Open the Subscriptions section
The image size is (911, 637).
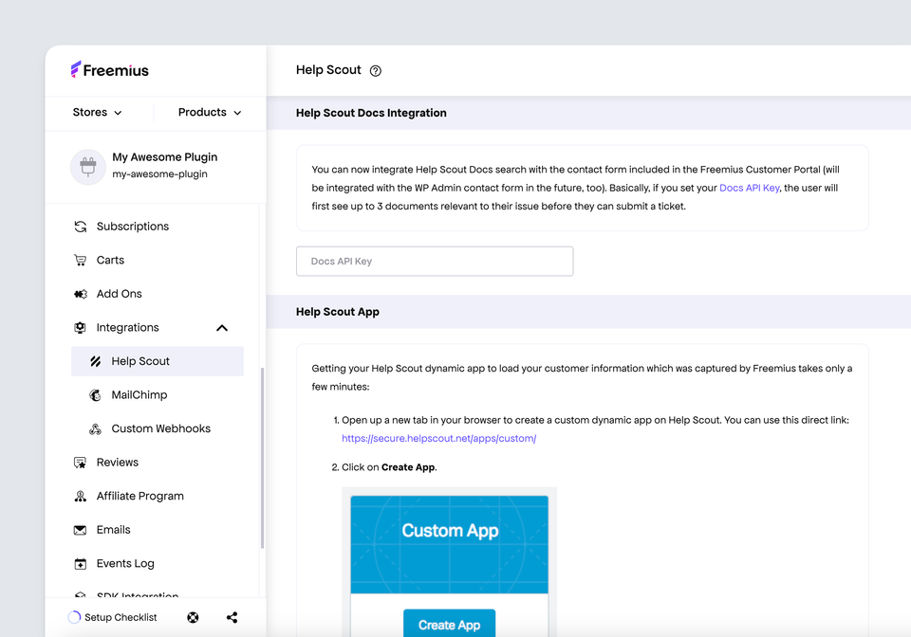132,227
